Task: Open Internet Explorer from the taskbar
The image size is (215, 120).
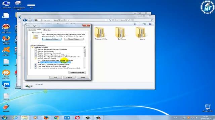Action: tap(15, 118)
